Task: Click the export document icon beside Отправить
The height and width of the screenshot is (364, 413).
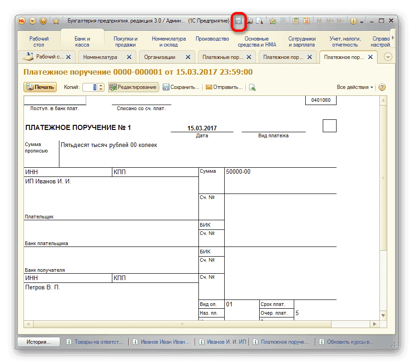Action: pos(251,87)
